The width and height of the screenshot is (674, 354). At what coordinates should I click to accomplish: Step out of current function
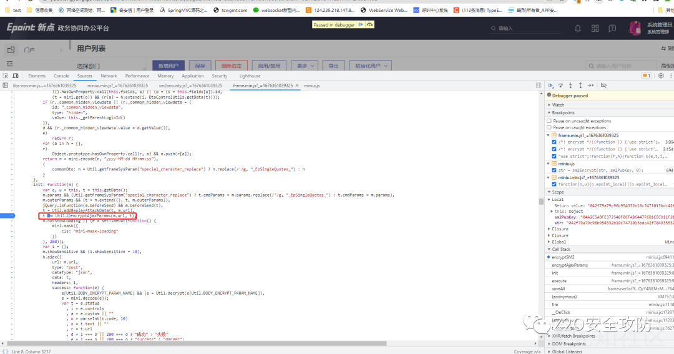tap(580, 86)
